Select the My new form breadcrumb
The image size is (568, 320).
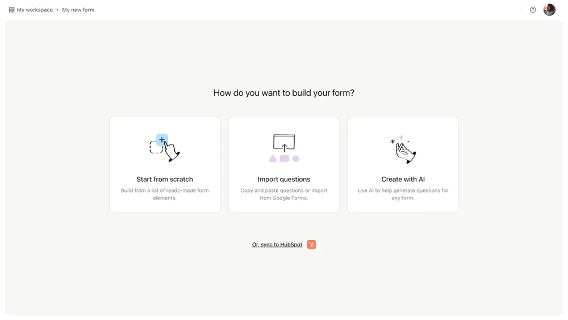click(x=78, y=10)
